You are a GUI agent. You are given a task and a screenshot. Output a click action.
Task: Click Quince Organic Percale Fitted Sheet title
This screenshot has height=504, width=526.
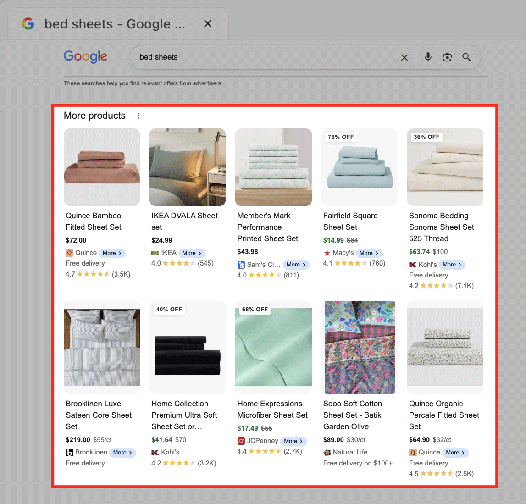(444, 415)
